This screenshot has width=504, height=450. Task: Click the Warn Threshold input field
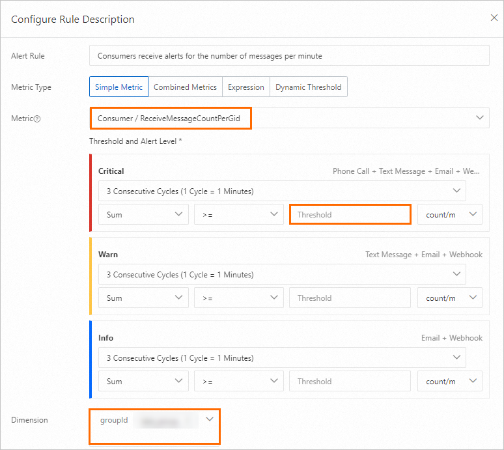point(350,298)
